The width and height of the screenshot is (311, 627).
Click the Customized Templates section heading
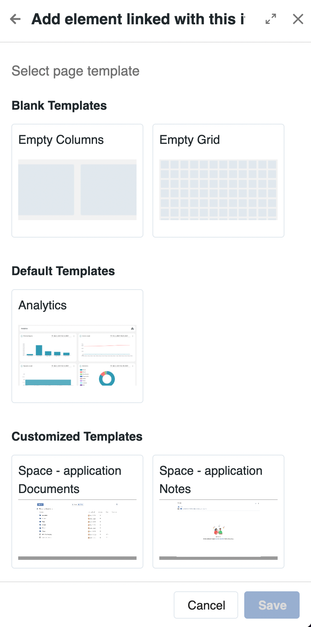77,436
